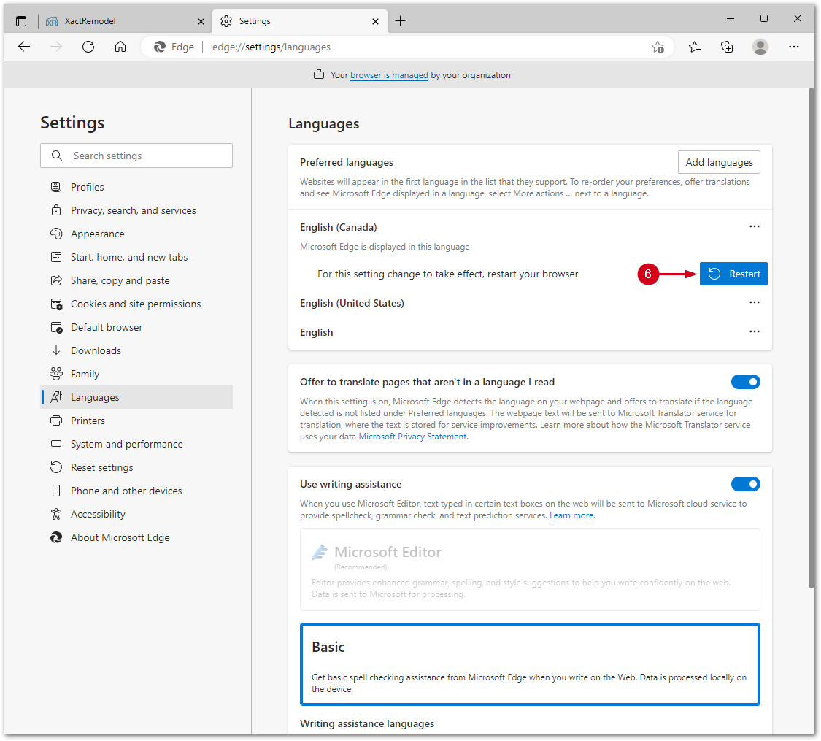Click the back navigation arrow
This screenshot has width=821, height=741.
tap(24, 47)
